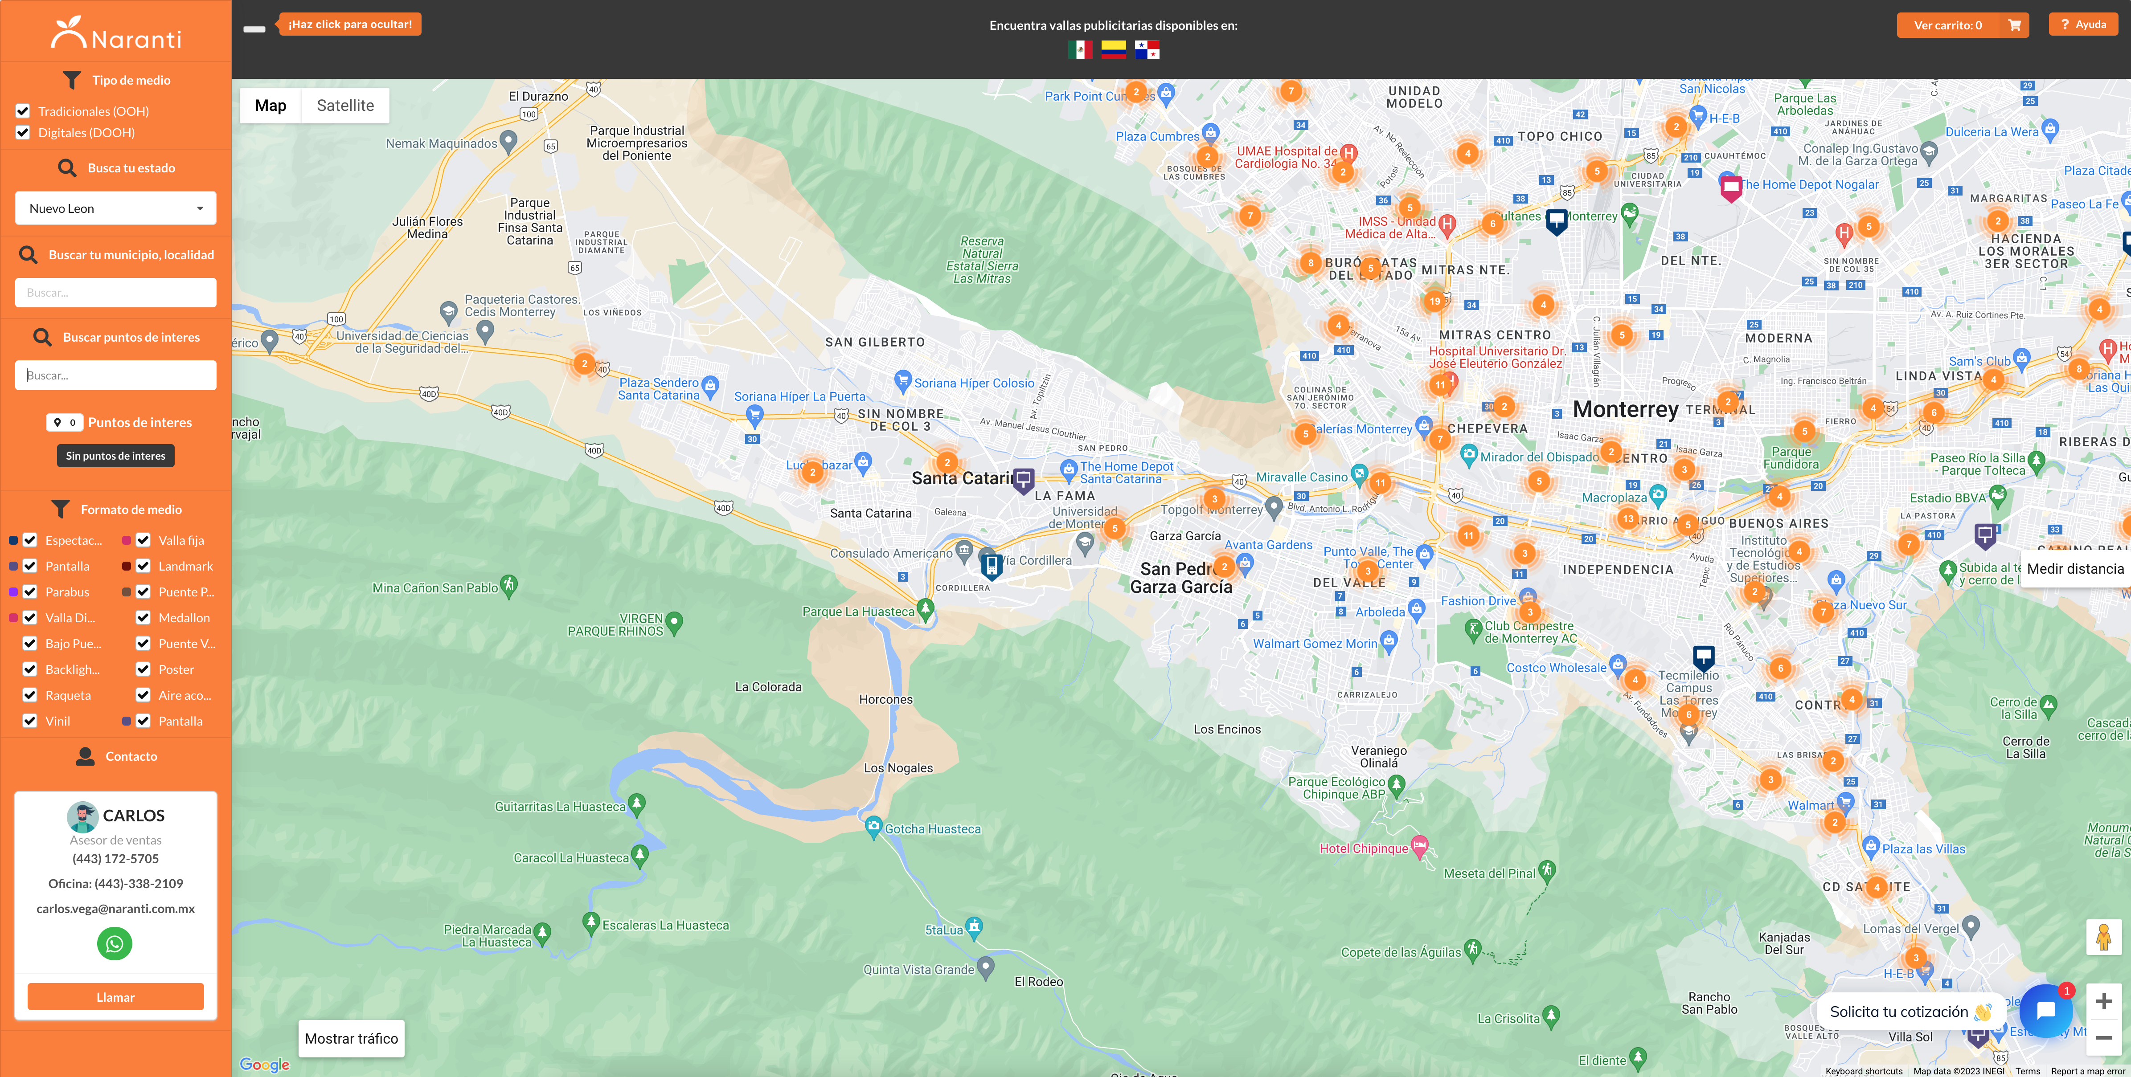Image resolution: width=2131 pixels, height=1077 pixels.
Task: Toggle Digitales (DOOH) checkbox
Action: [23, 132]
